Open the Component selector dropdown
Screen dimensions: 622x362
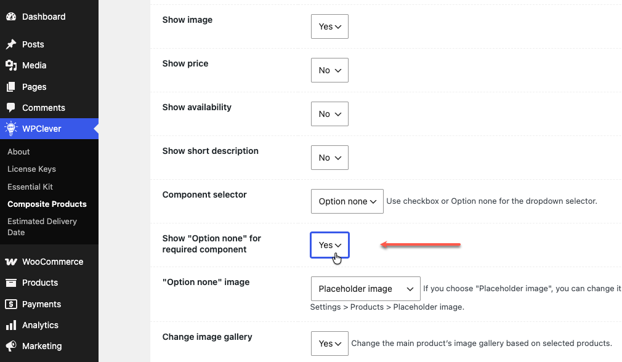pyautogui.click(x=347, y=201)
